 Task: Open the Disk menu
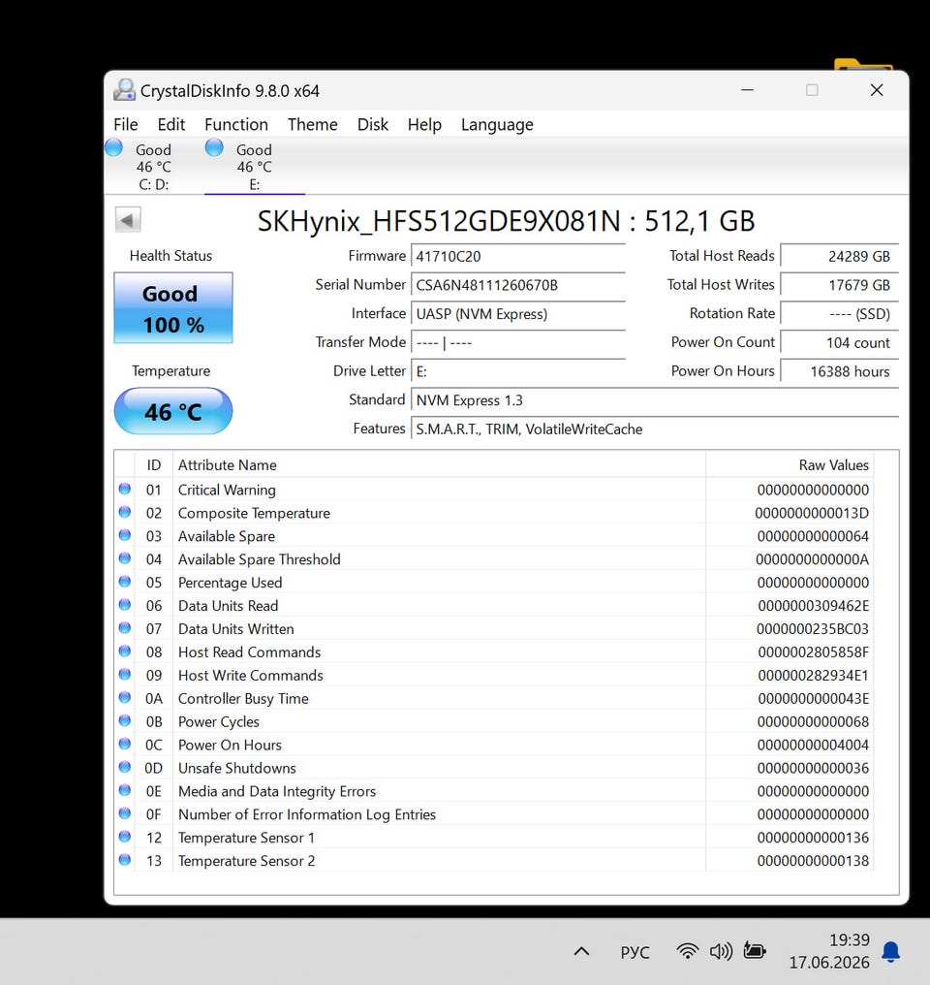point(373,124)
